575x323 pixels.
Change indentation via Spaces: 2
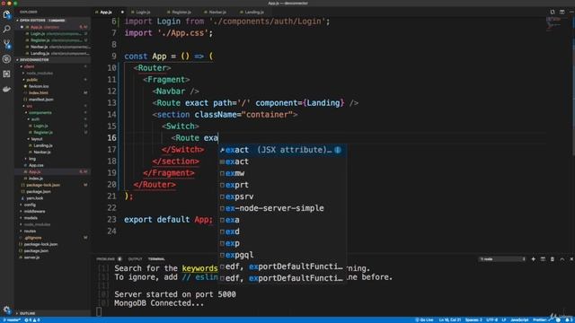tap(473, 320)
